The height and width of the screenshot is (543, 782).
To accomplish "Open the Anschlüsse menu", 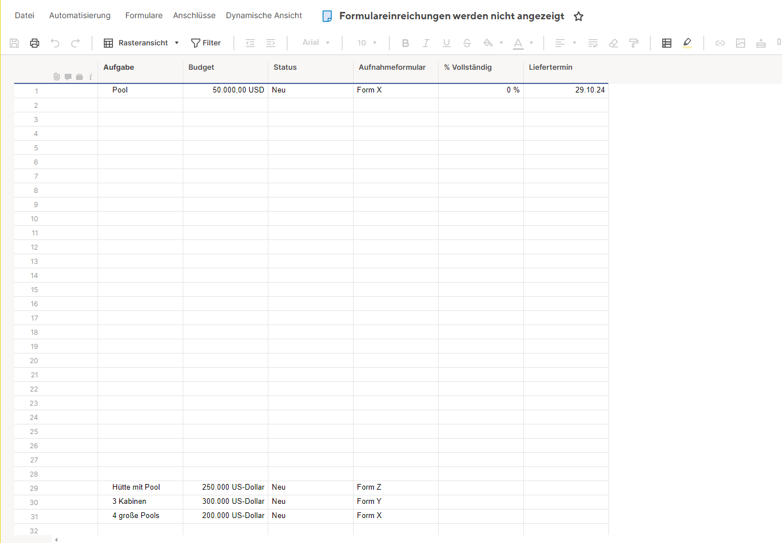I will (194, 15).
